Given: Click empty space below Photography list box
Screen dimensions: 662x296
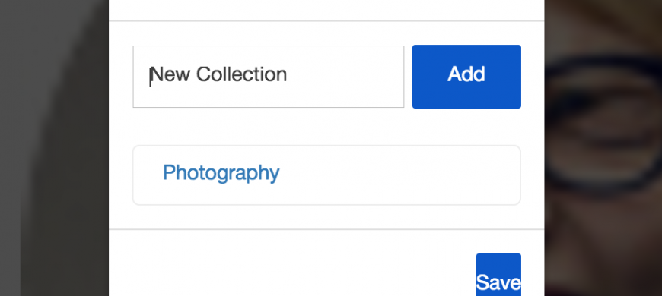Looking at the screenshot, I should coord(326,217).
